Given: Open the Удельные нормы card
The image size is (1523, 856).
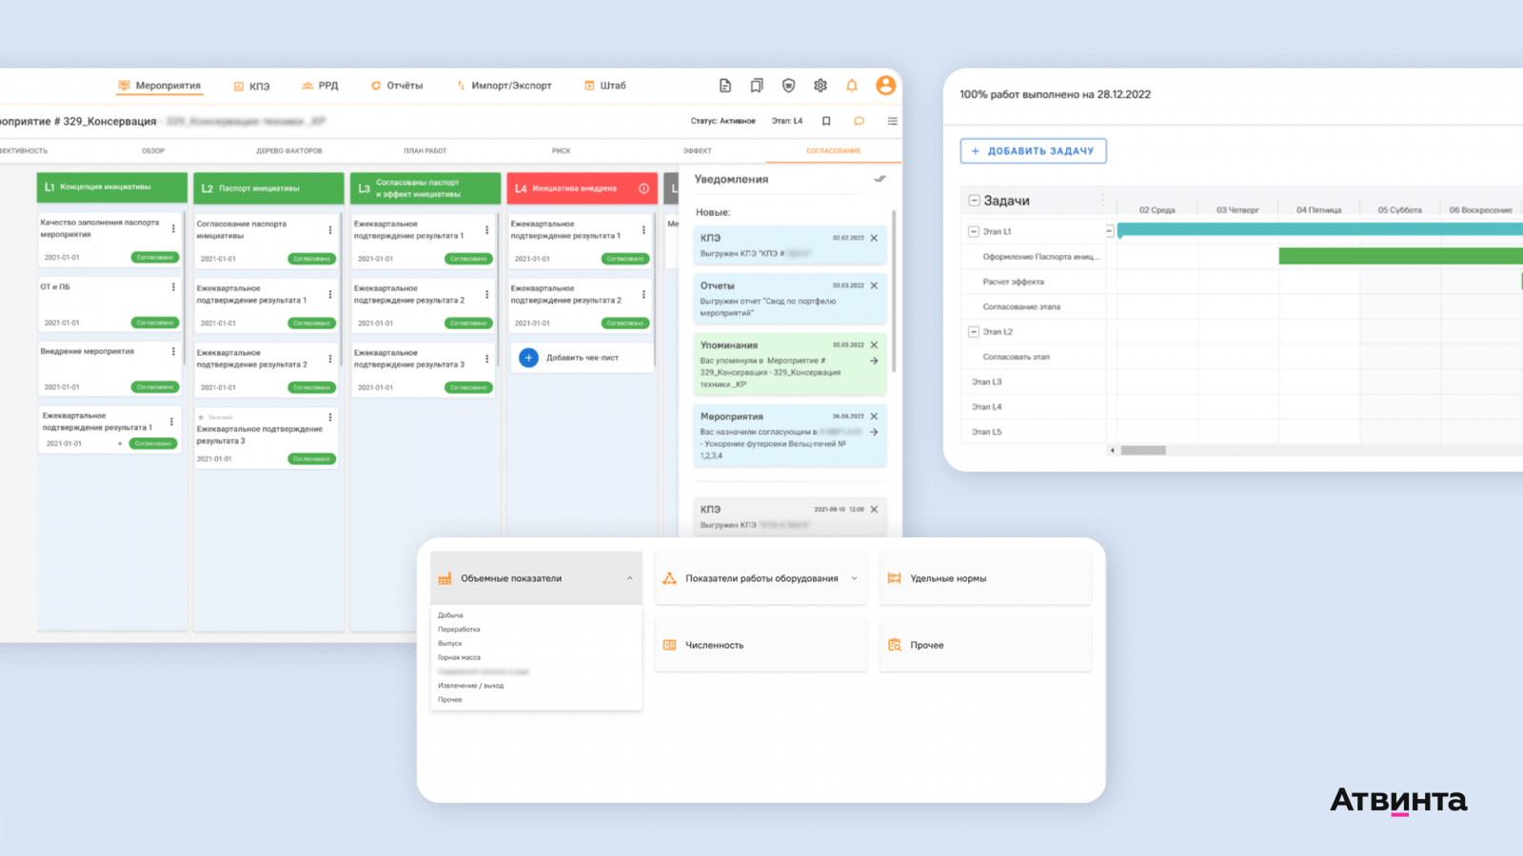Looking at the screenshot, I should click(986, 578).
